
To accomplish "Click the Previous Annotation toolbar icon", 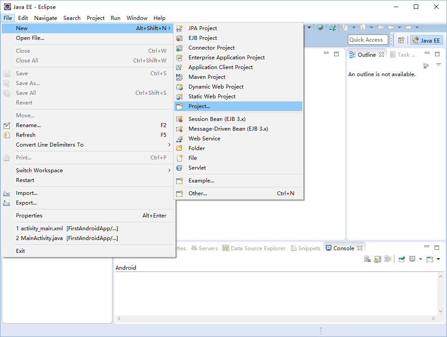I will coord(362,27).
